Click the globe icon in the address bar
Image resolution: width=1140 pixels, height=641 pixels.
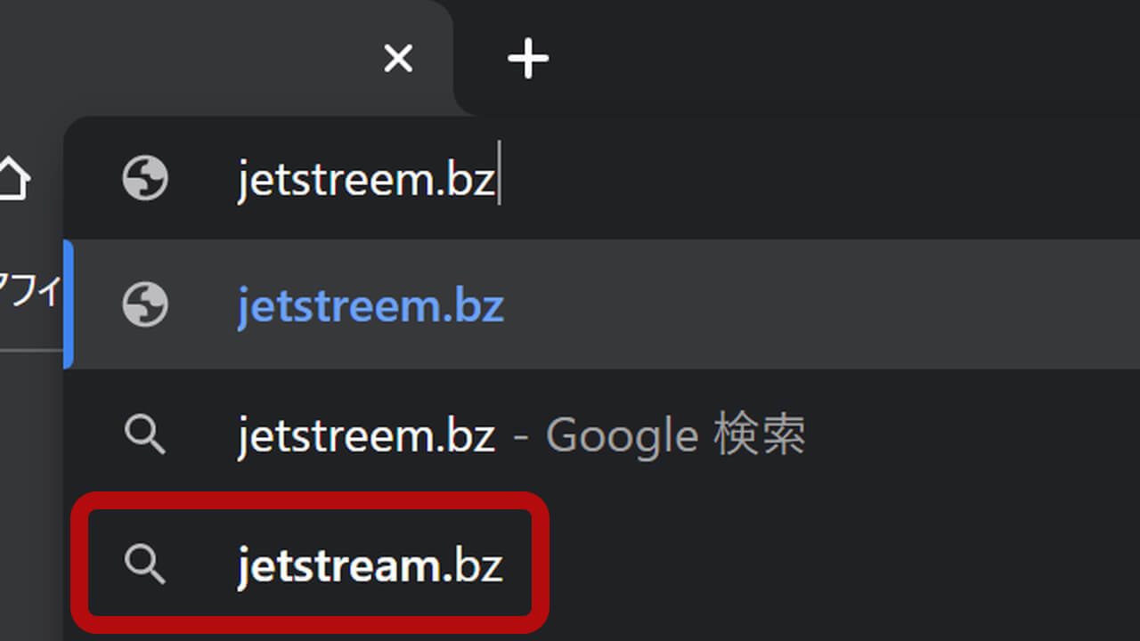click(145, 179)
